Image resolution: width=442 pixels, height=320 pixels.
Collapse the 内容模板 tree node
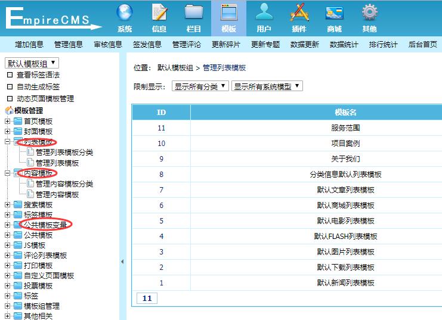click(x=7, y=173)
